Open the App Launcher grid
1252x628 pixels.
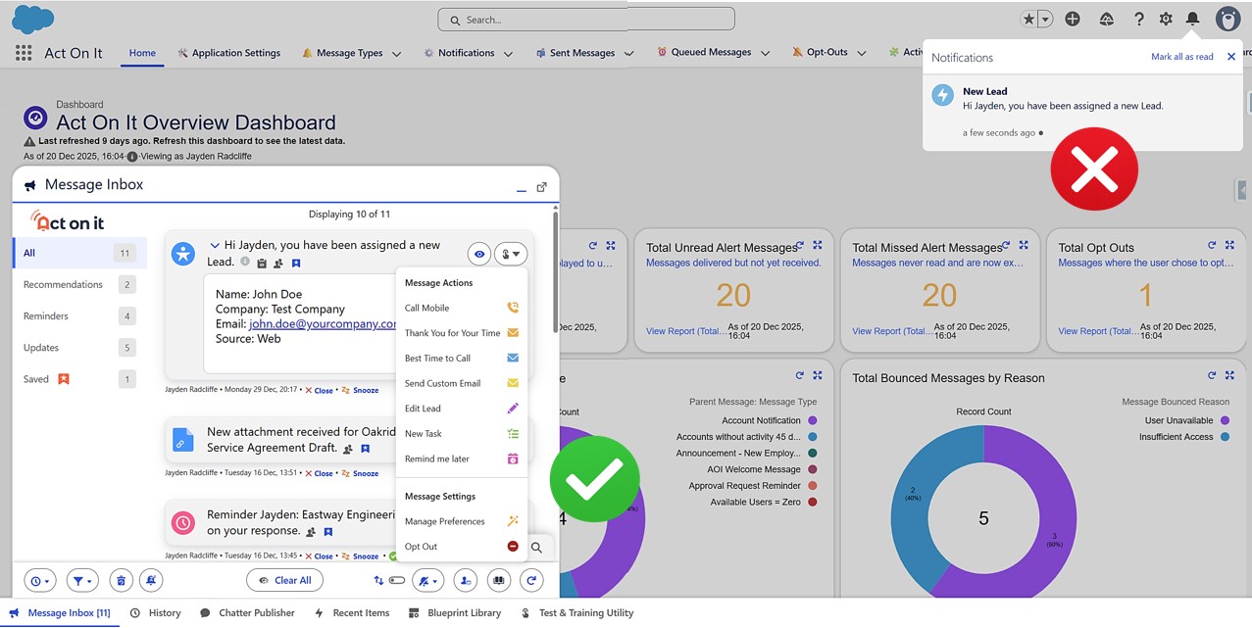click(x=24, y=53)
